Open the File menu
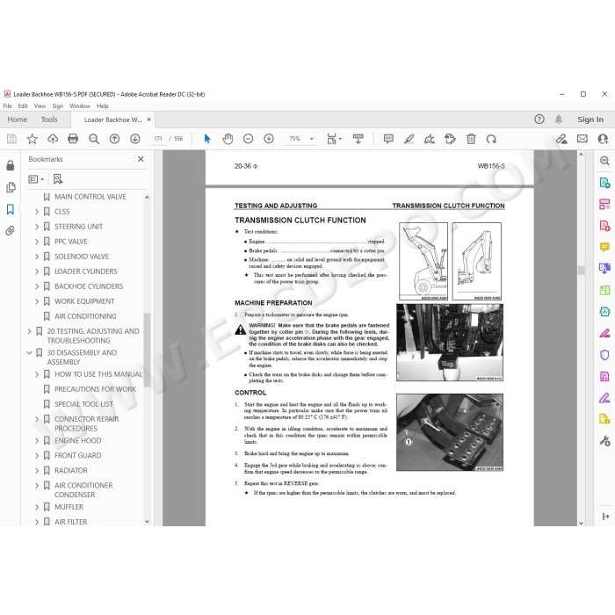This screenshot has width=615, height=615. pyautogui.click(x=7, y=106)
